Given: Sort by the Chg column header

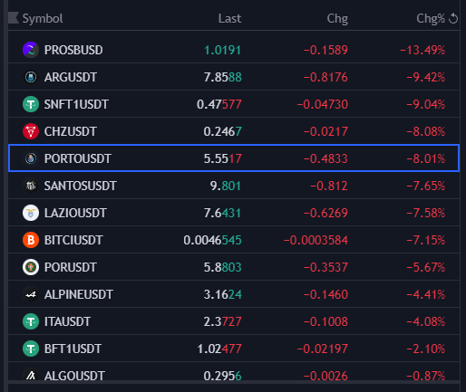Looking at the screenshot, I should 337,19.
